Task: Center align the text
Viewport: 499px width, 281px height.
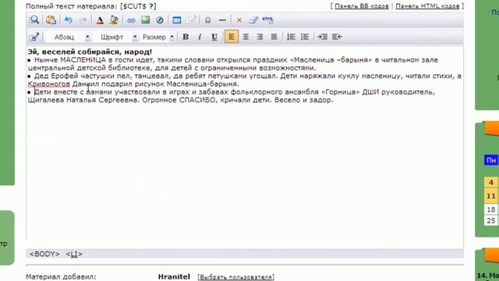Action: tap(246, 37)
